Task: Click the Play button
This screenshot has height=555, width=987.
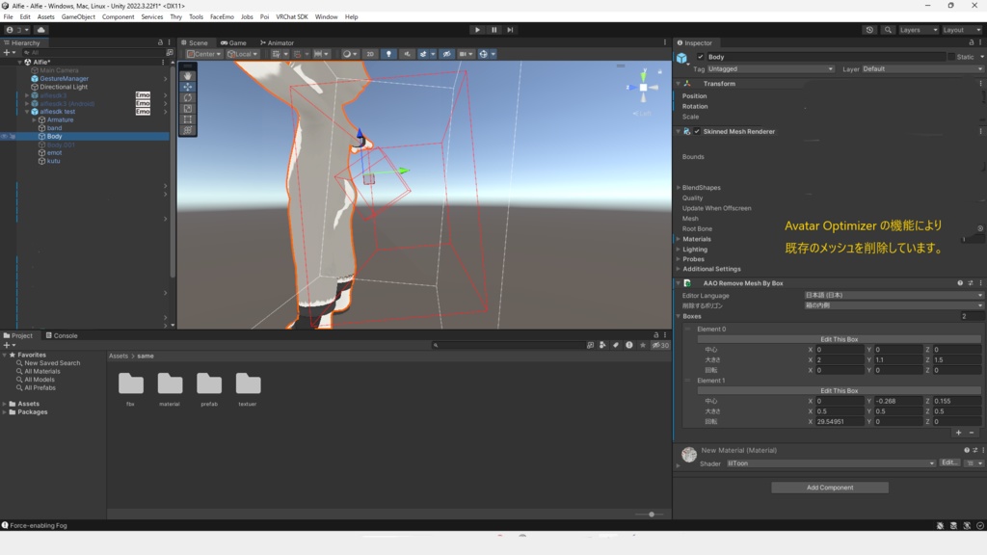Action: point(477,30)
